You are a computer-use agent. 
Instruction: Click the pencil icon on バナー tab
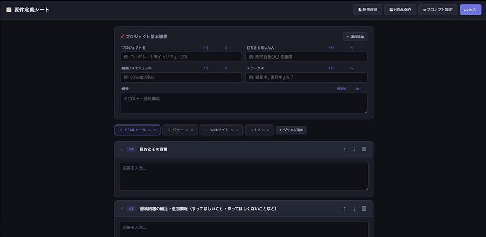tap(187, 130)
